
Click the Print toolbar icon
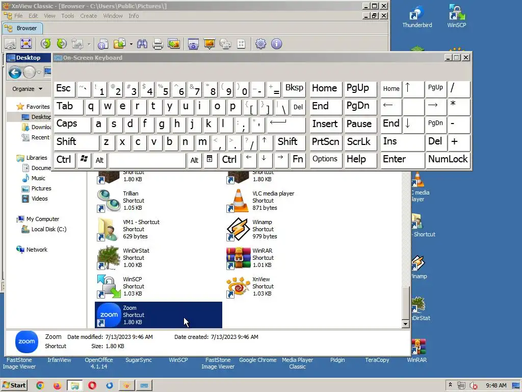(158, 44)
